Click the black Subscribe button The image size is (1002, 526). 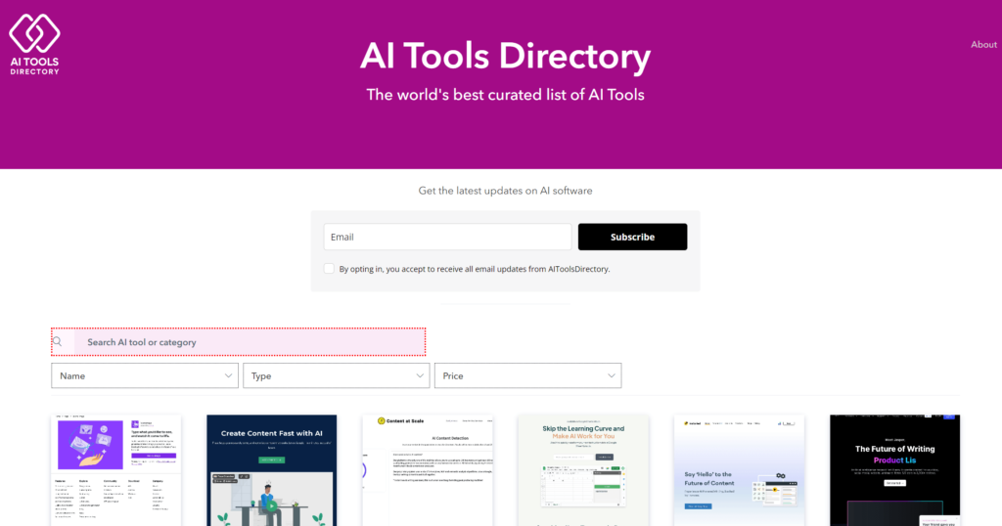pyautogui.click(x=633, y=237)
